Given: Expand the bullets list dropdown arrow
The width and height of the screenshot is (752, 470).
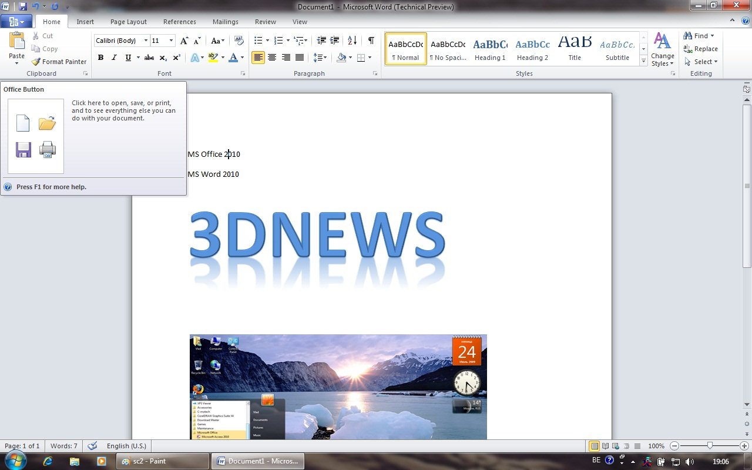Looking at the screenshot, I should click(x=267, y=41).
